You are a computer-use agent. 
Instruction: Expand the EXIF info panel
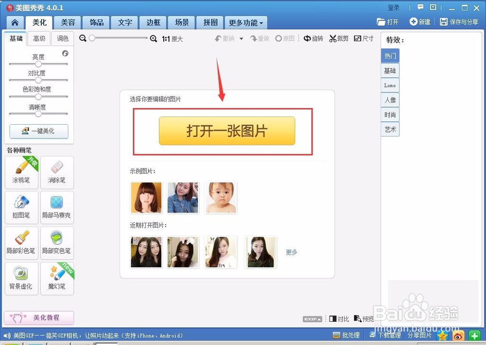pos(312,319)
